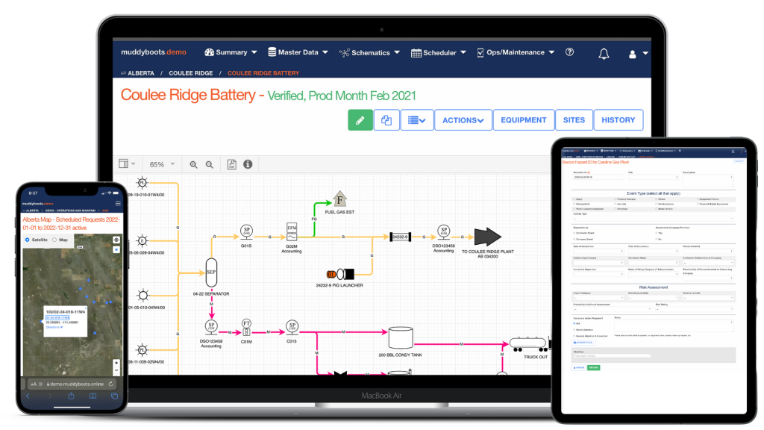Image resolution: width=764 pixels, height=430 pixels.
Task: Open the user account dropdown
Action: 638,54
